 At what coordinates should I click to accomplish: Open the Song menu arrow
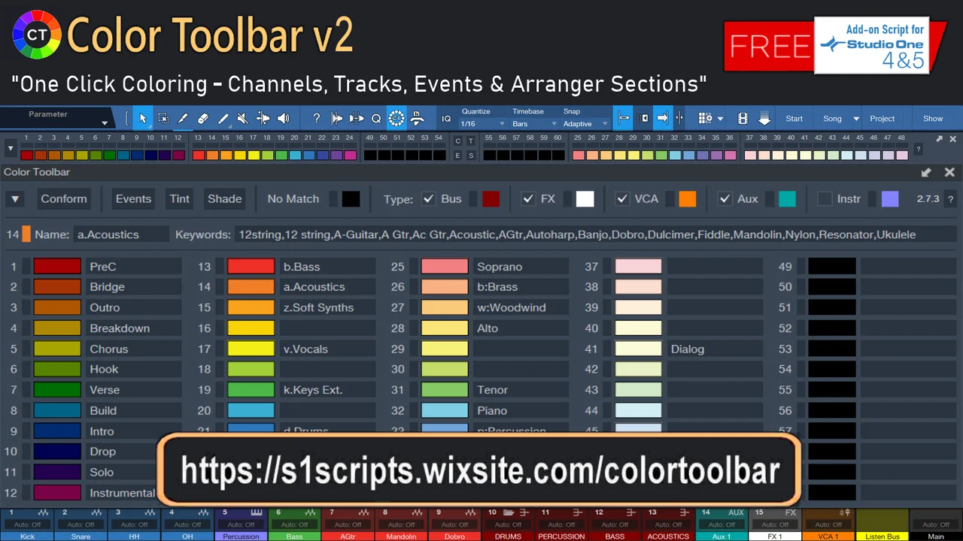pos(856,119)
